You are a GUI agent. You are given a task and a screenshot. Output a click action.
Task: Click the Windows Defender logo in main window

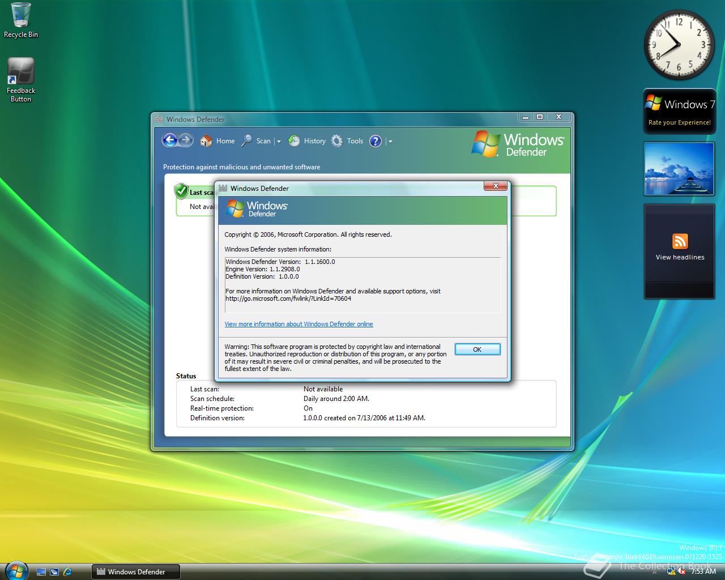(518, 144)
